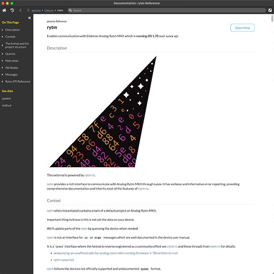Open midiout under See Also
Screen dimensions: 274x274
7,106
